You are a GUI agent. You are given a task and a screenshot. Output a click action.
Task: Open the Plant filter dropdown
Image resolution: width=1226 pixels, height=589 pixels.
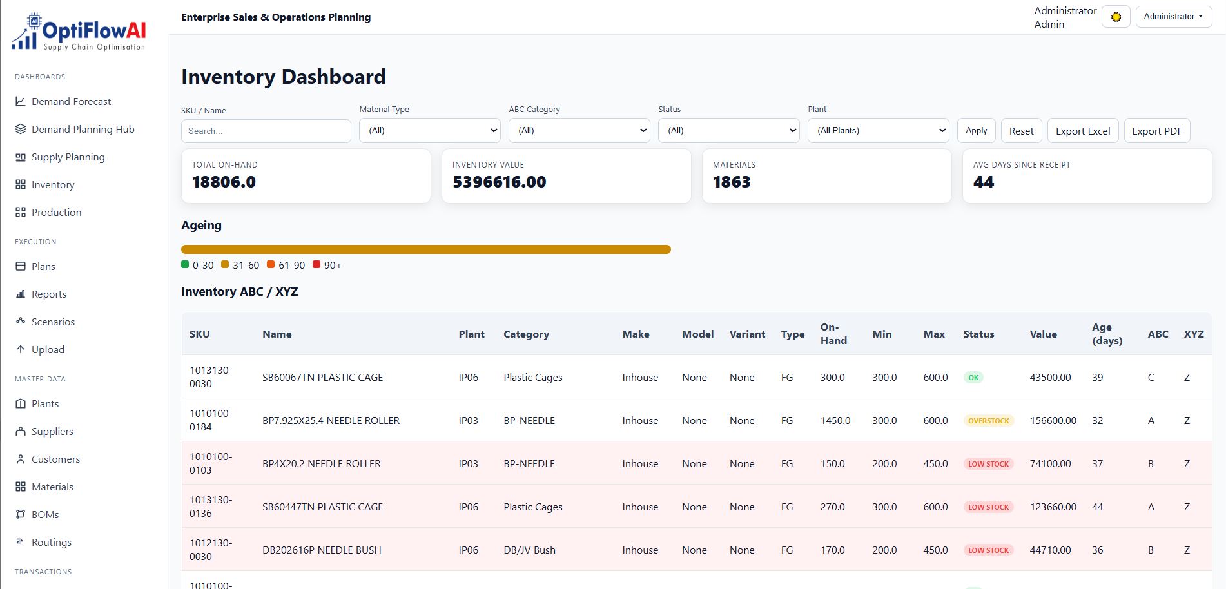(878, 131)
